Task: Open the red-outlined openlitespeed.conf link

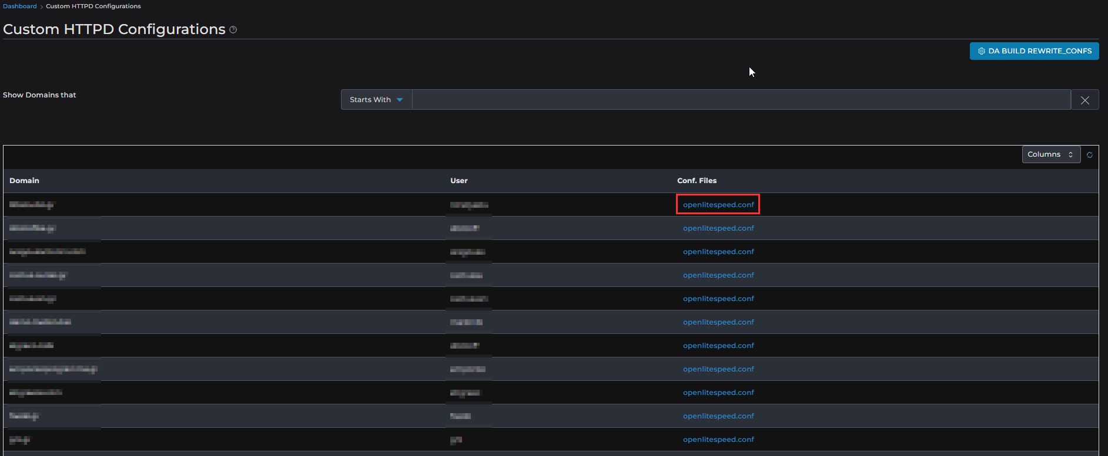Action: [x=718, y=205]
